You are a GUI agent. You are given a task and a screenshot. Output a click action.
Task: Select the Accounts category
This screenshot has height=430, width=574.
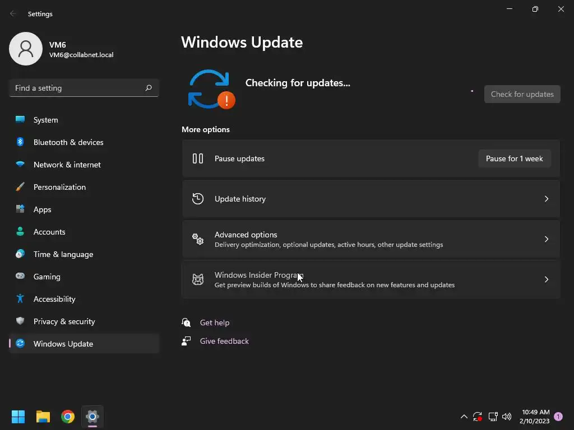point(84,231)
